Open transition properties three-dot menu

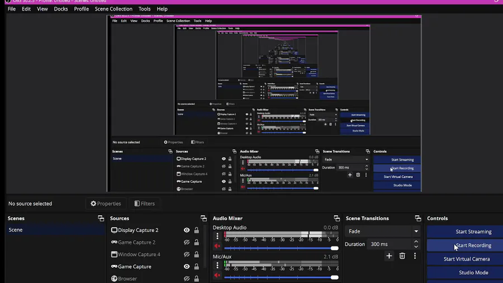click(x=415, y=256)
